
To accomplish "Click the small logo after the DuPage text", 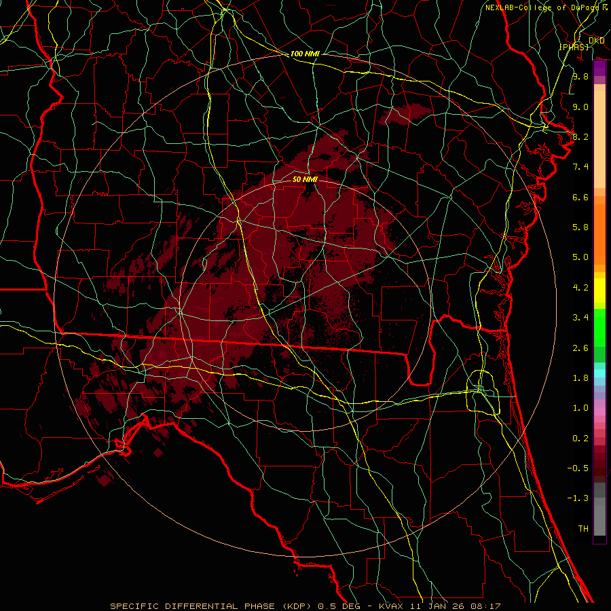I will (x=605, y=7).
